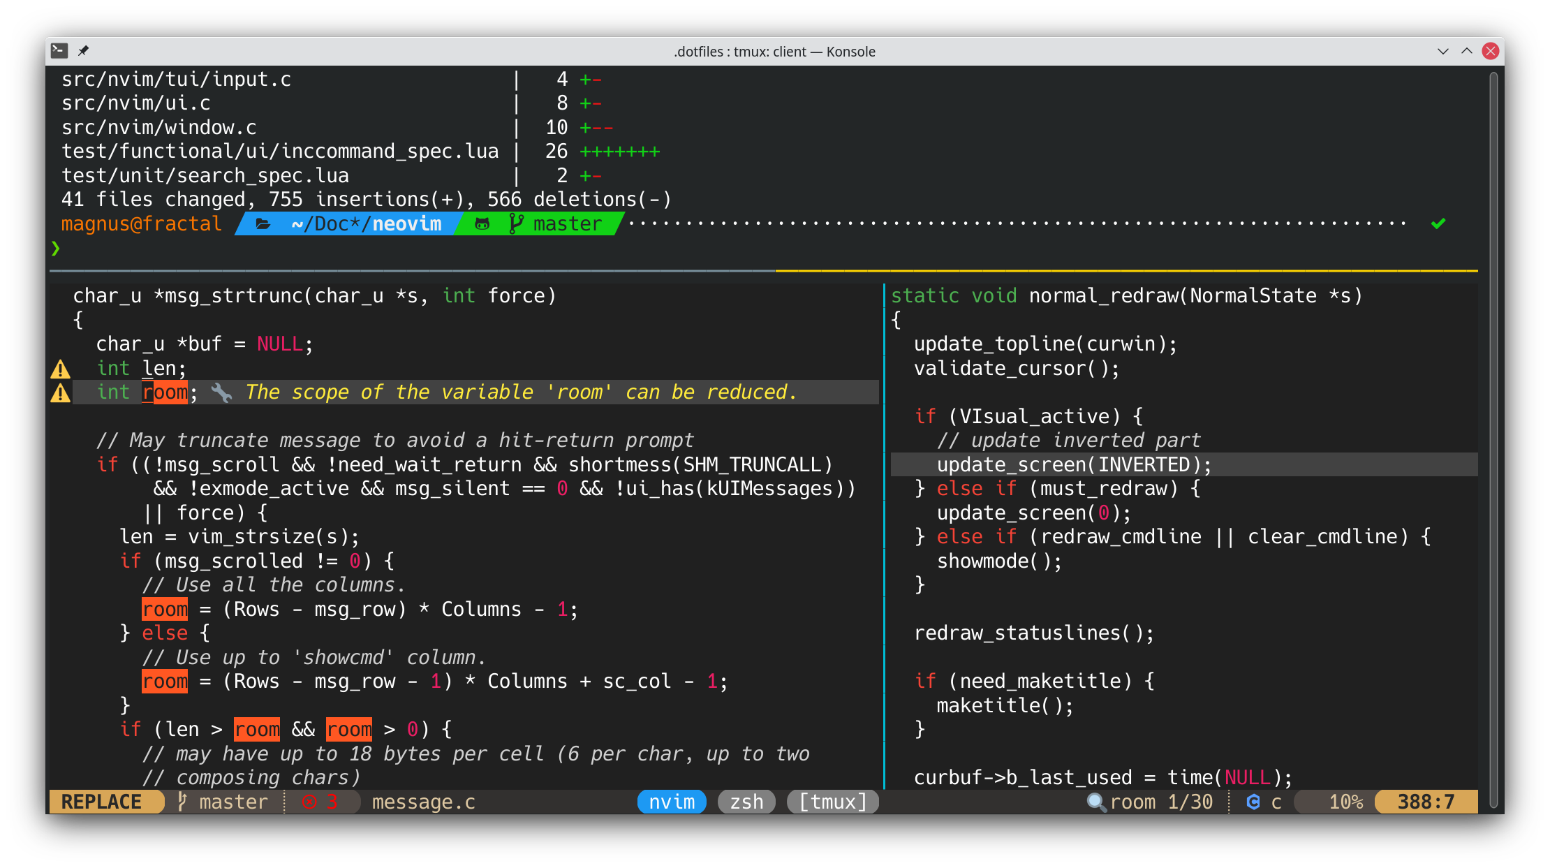This screenshot has width=1550, height=868.
Task: Click inccommand_spec.lua line in diffstat
Action: pos(280,152)
